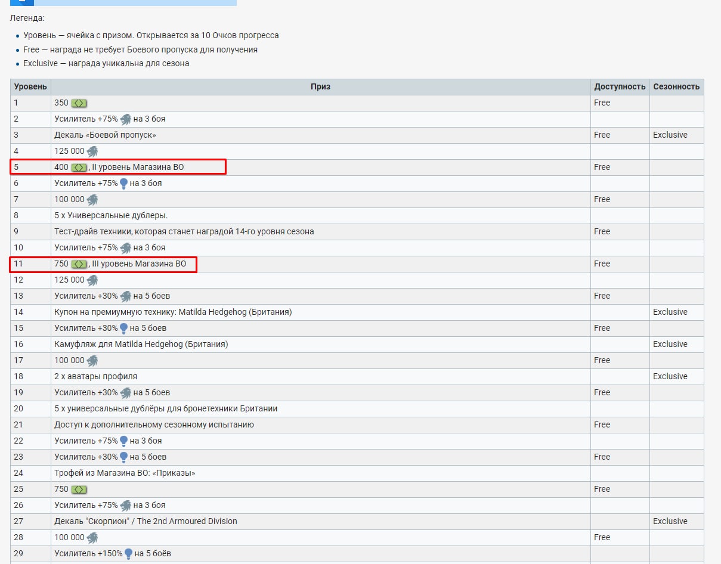Select 'Доступ к дополнительному сезонному испытанию' cell

point(320,425)
